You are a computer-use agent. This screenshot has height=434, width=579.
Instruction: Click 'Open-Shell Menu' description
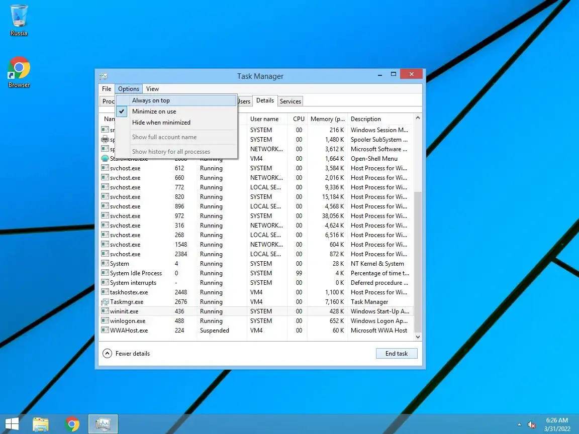tap(374, 159)
